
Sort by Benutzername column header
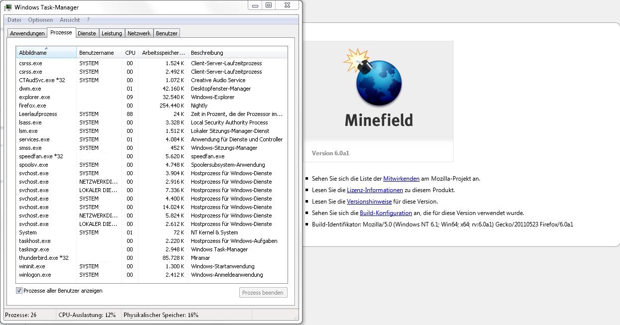pyautogui.click(x=99, y=53)
